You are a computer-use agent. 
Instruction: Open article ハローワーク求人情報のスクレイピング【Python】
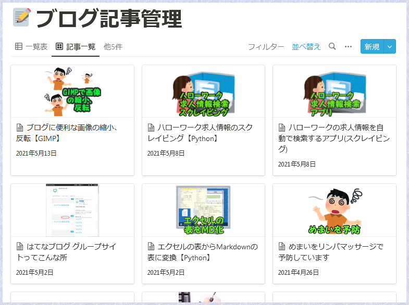coord(200,133)
